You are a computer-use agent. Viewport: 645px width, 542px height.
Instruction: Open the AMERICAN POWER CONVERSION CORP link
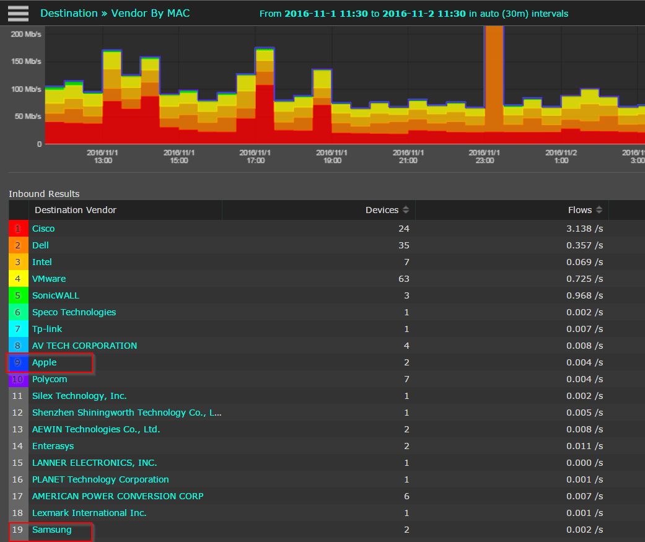tap(118, 496)
